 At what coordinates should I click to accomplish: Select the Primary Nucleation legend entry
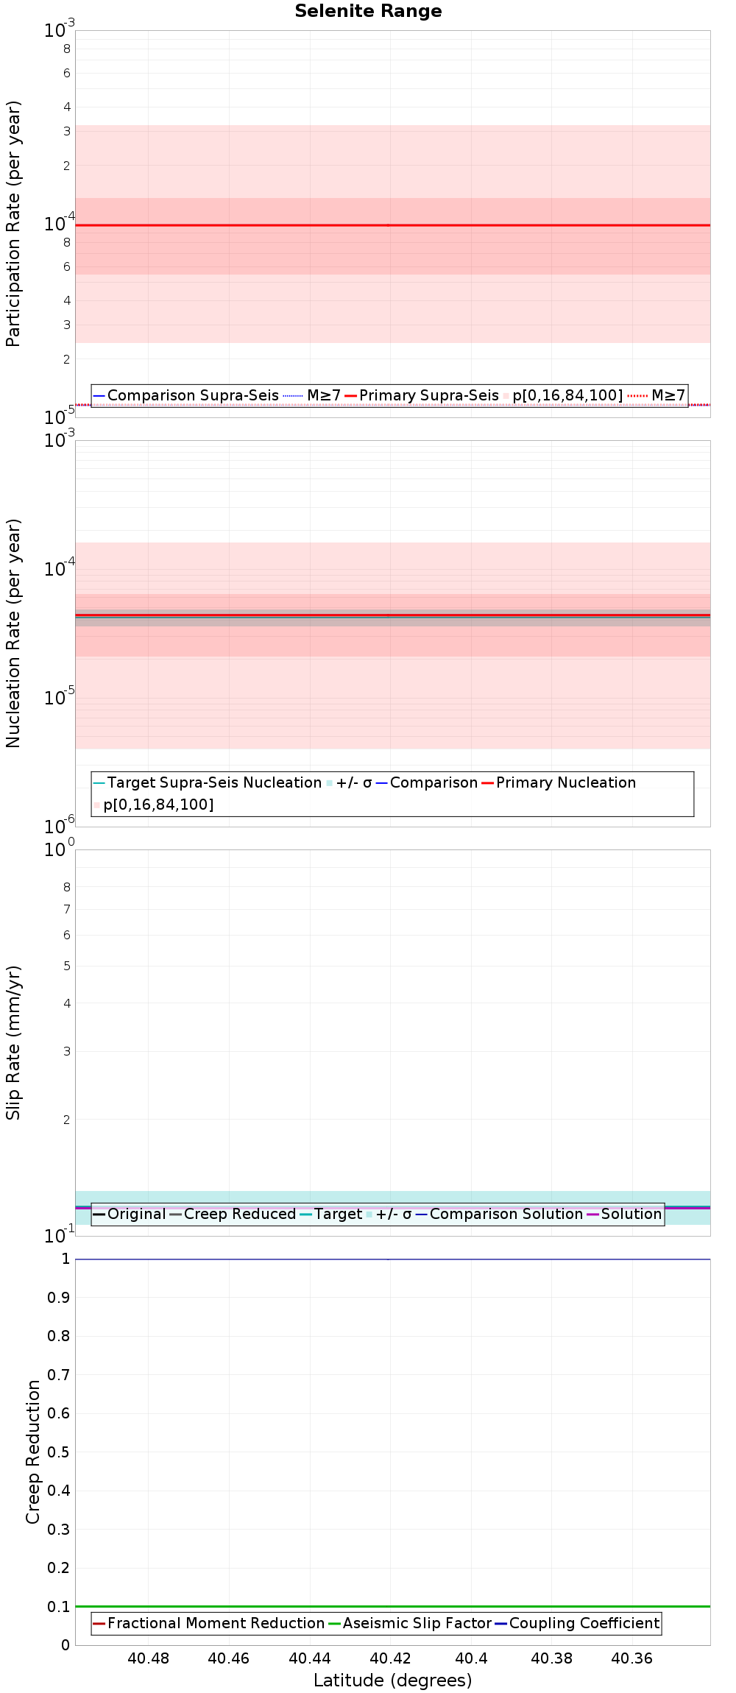pyautogui.click(x=559, y=782)
